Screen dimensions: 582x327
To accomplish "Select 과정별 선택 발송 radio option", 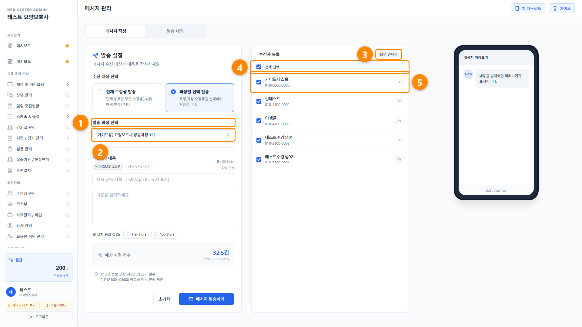I will (173, 92).
